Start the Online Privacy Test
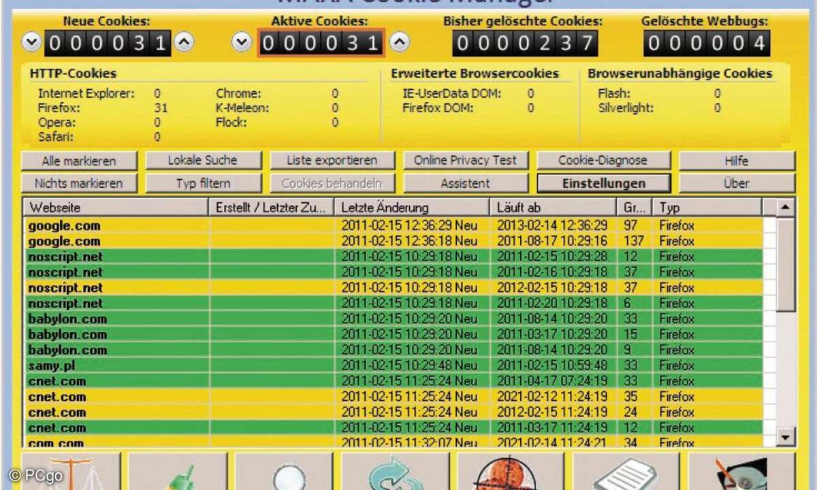 coord(466,161)
